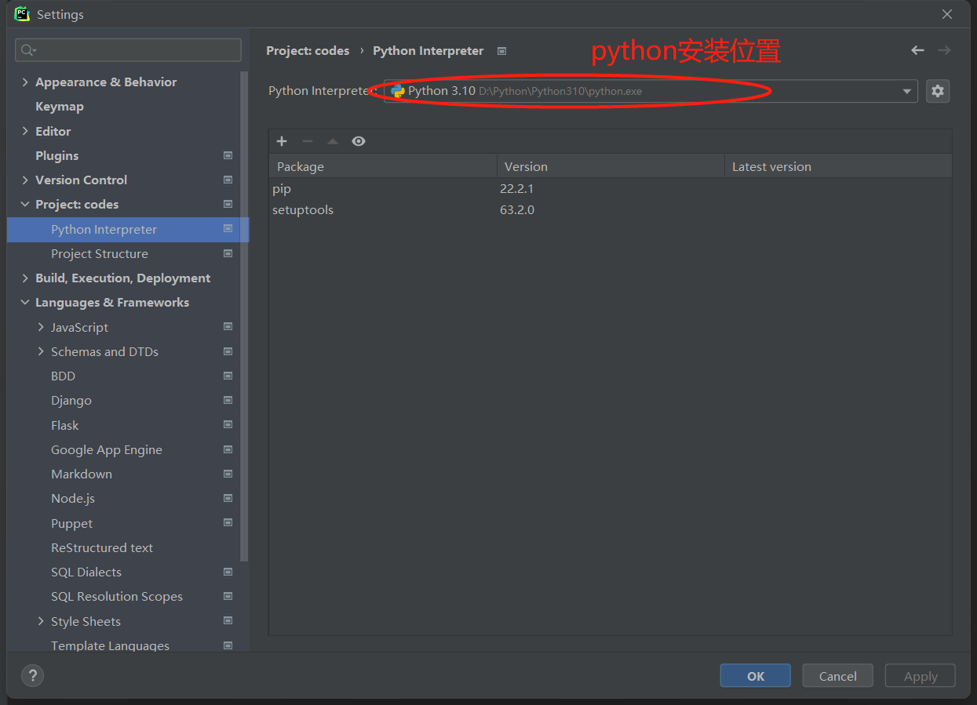This screenshot has width=977, height=705.
Task: Click the search magnifier icon in settings
Action: click(28, 50)
